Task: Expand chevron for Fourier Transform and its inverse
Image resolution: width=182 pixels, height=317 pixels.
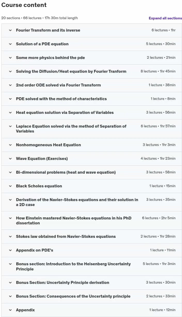Action: pyautogui.click(x=10, y=30)
